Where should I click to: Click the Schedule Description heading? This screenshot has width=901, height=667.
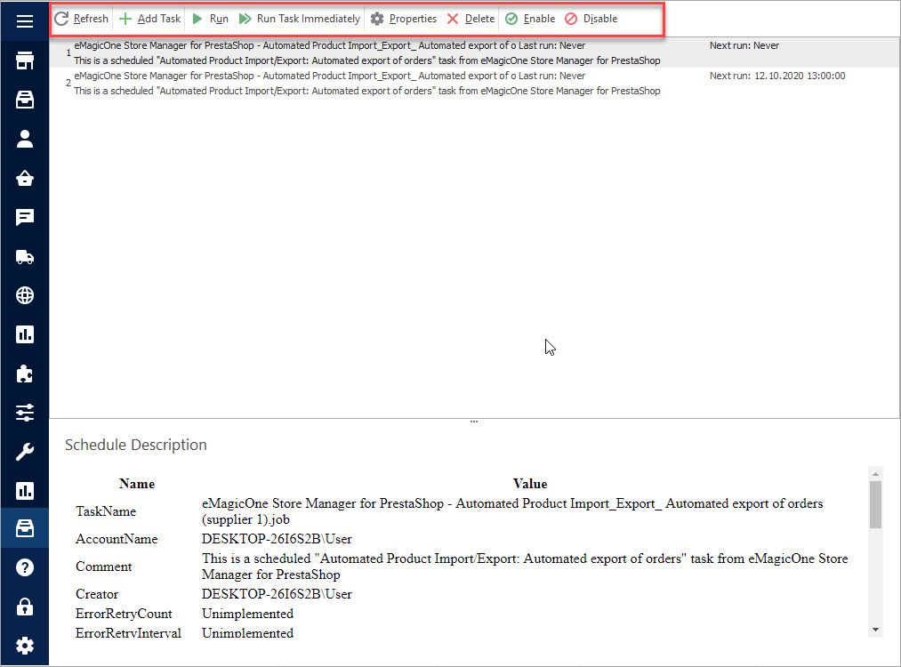tap(135, 446)
